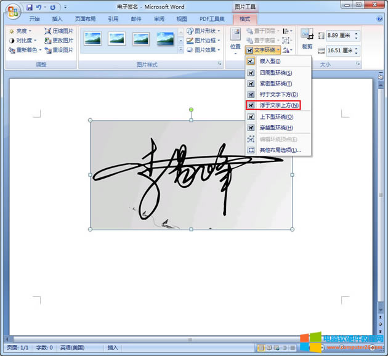
Task: Switch to print layout view button
Action: 261,348
